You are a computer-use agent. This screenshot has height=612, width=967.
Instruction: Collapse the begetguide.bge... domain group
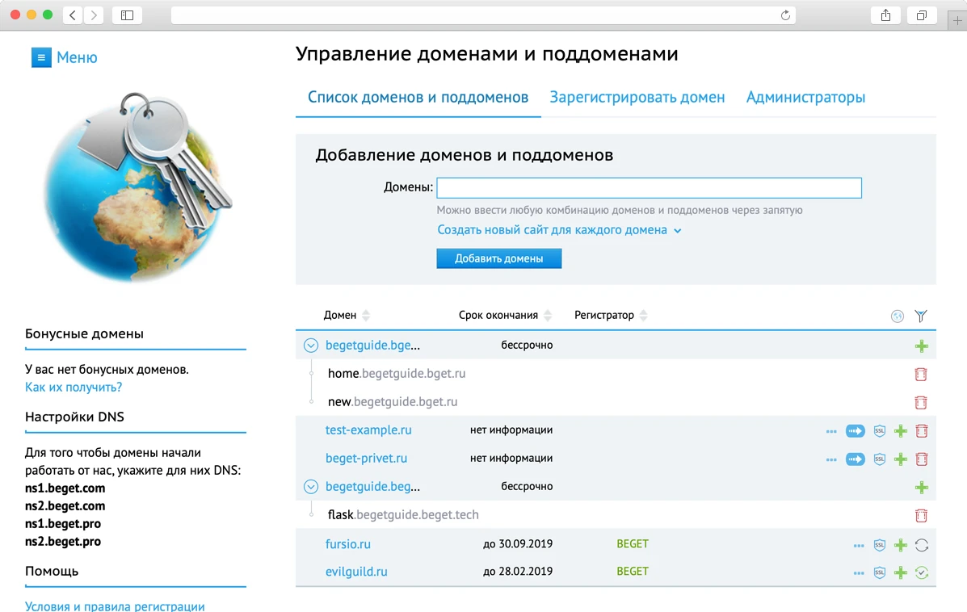[310, 345]
